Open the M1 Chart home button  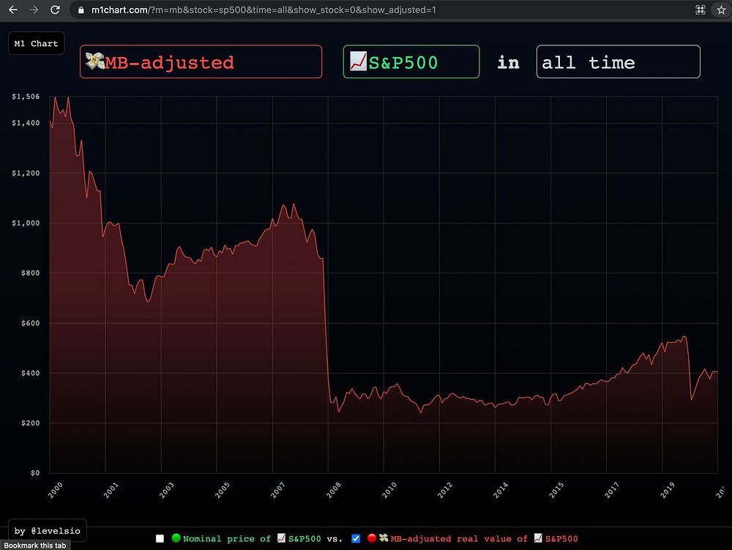tap(37, 43)
